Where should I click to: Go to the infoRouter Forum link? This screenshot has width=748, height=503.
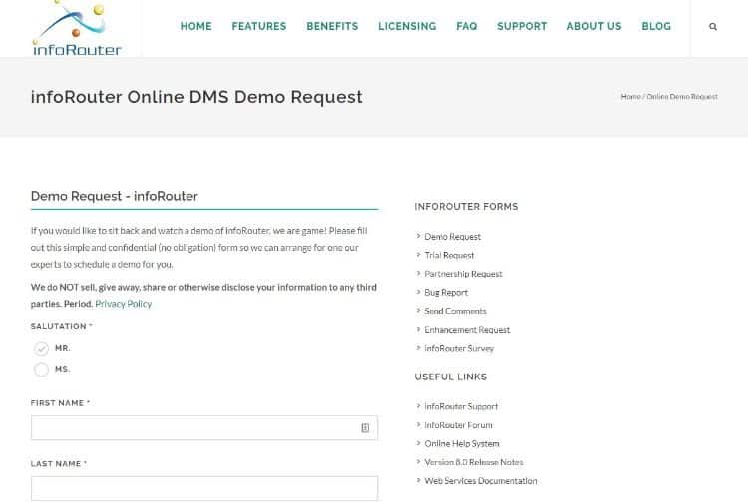point(458,425)
